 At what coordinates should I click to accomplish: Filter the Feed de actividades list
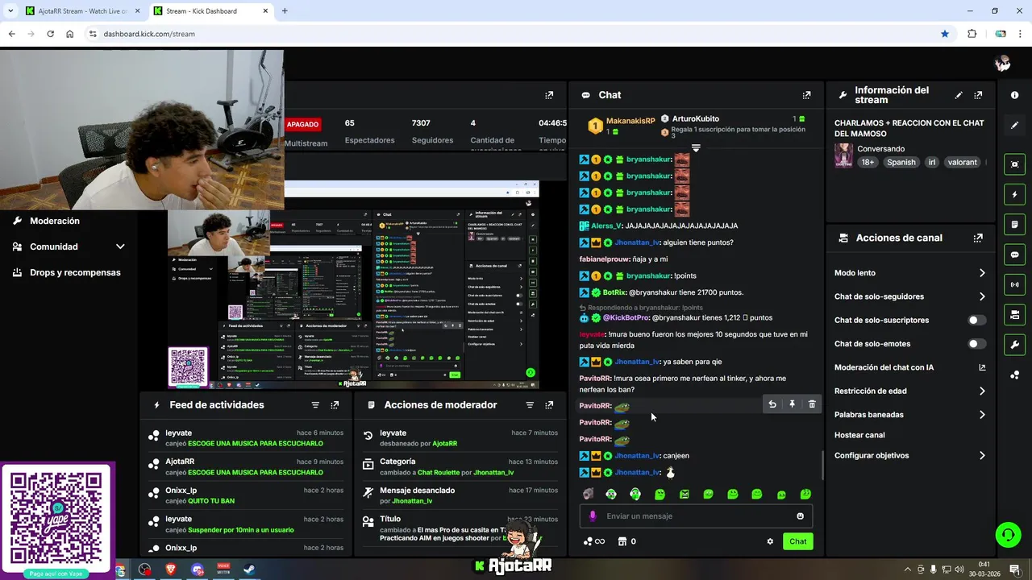pyautogui.click(x=315, y=405)
